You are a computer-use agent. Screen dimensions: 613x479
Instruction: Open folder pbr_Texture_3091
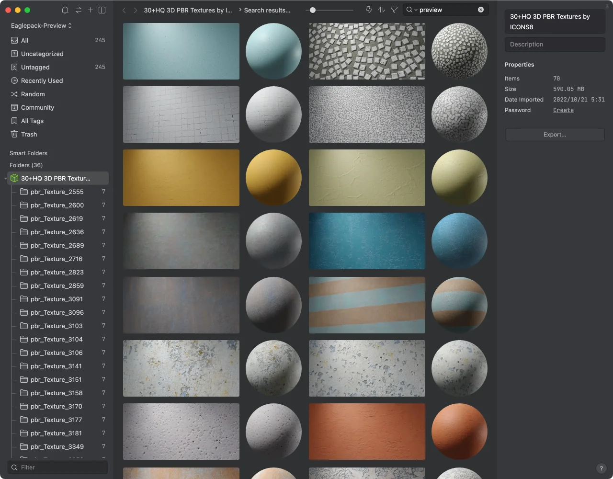(x=58, y=299)
